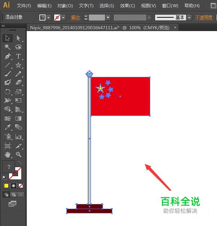This screenshot has width=217, height=226.
Task: Set paint mode to Gradient
Action: click(14, 186)
